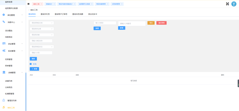The width and height of the screenshot is (239, 111).
Task: Click the orange icon beside 辅助工具
Action: [4, 107]
